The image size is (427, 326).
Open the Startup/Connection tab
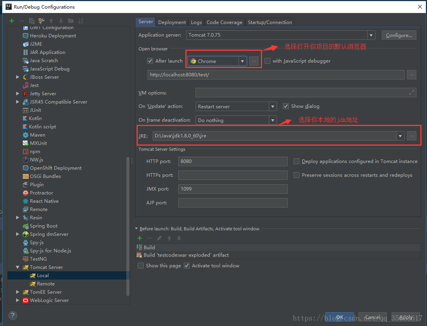tap(270, 22)
